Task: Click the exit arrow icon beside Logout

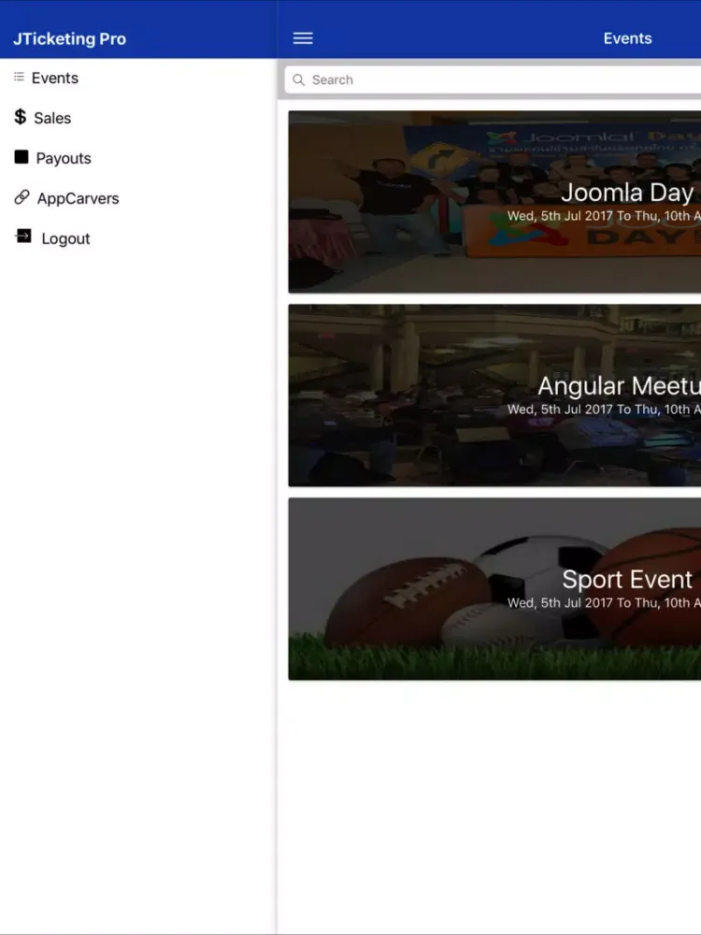Action: coord(23,237)
